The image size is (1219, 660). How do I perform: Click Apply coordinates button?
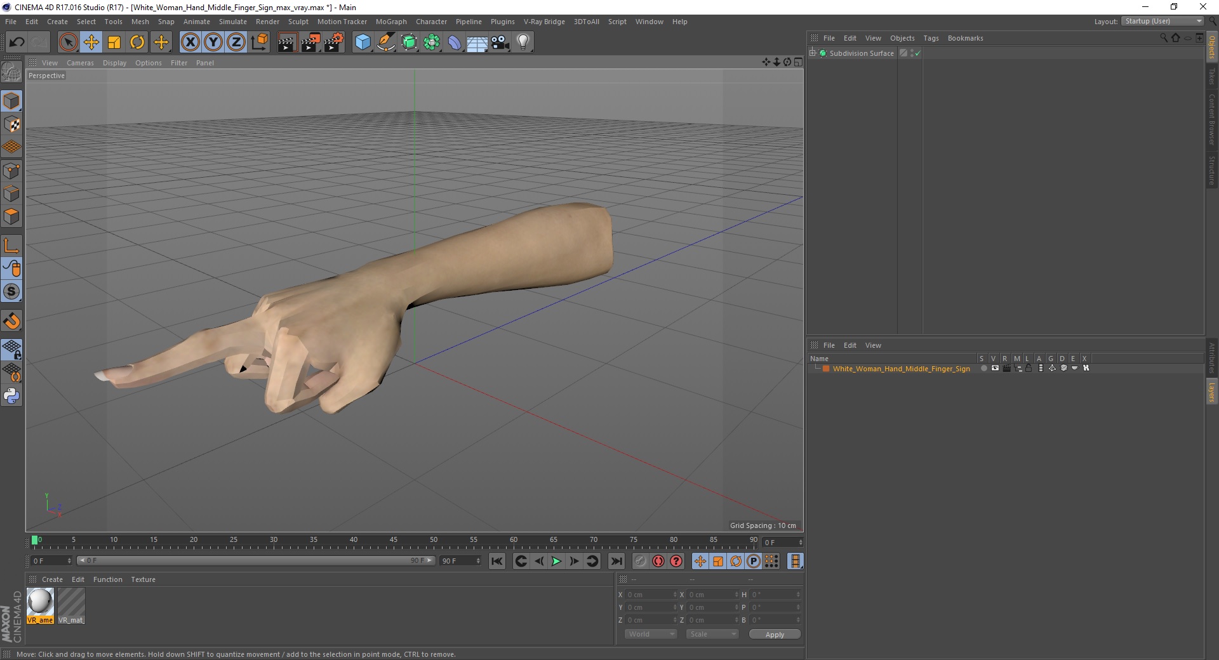click(x=775, y=635)
